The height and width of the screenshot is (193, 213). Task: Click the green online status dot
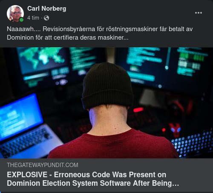click(x=21, y=20)
